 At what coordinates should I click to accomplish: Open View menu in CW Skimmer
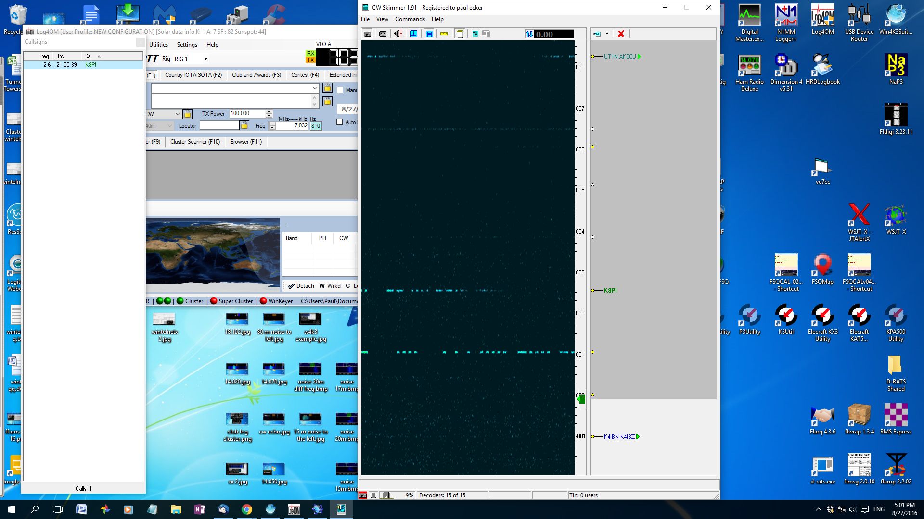[382, 19]
